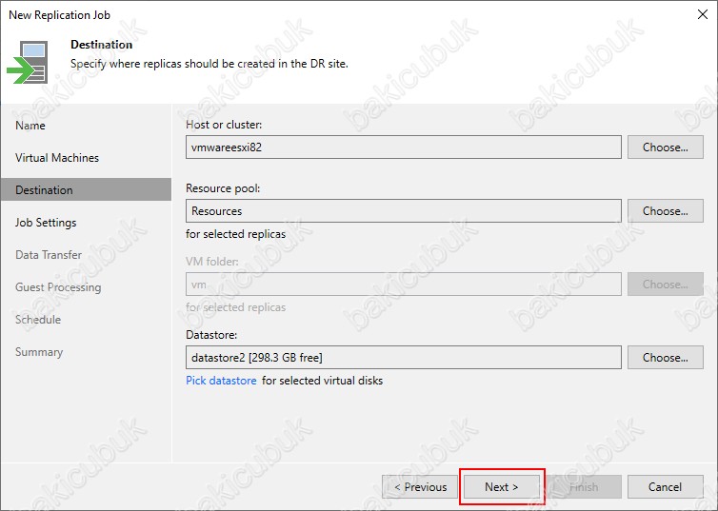The height and width of the screenshot is (511, 718).
Task: Close the New Replication Job dialog
Action: click(703, 14)
